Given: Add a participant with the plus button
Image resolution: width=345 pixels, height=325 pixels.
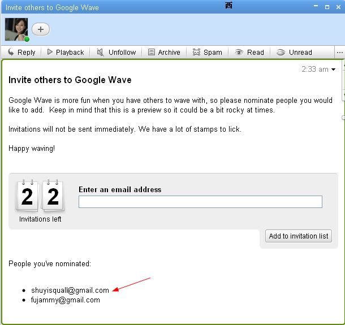Looking at the screenshot, I should tap(41, 29).
